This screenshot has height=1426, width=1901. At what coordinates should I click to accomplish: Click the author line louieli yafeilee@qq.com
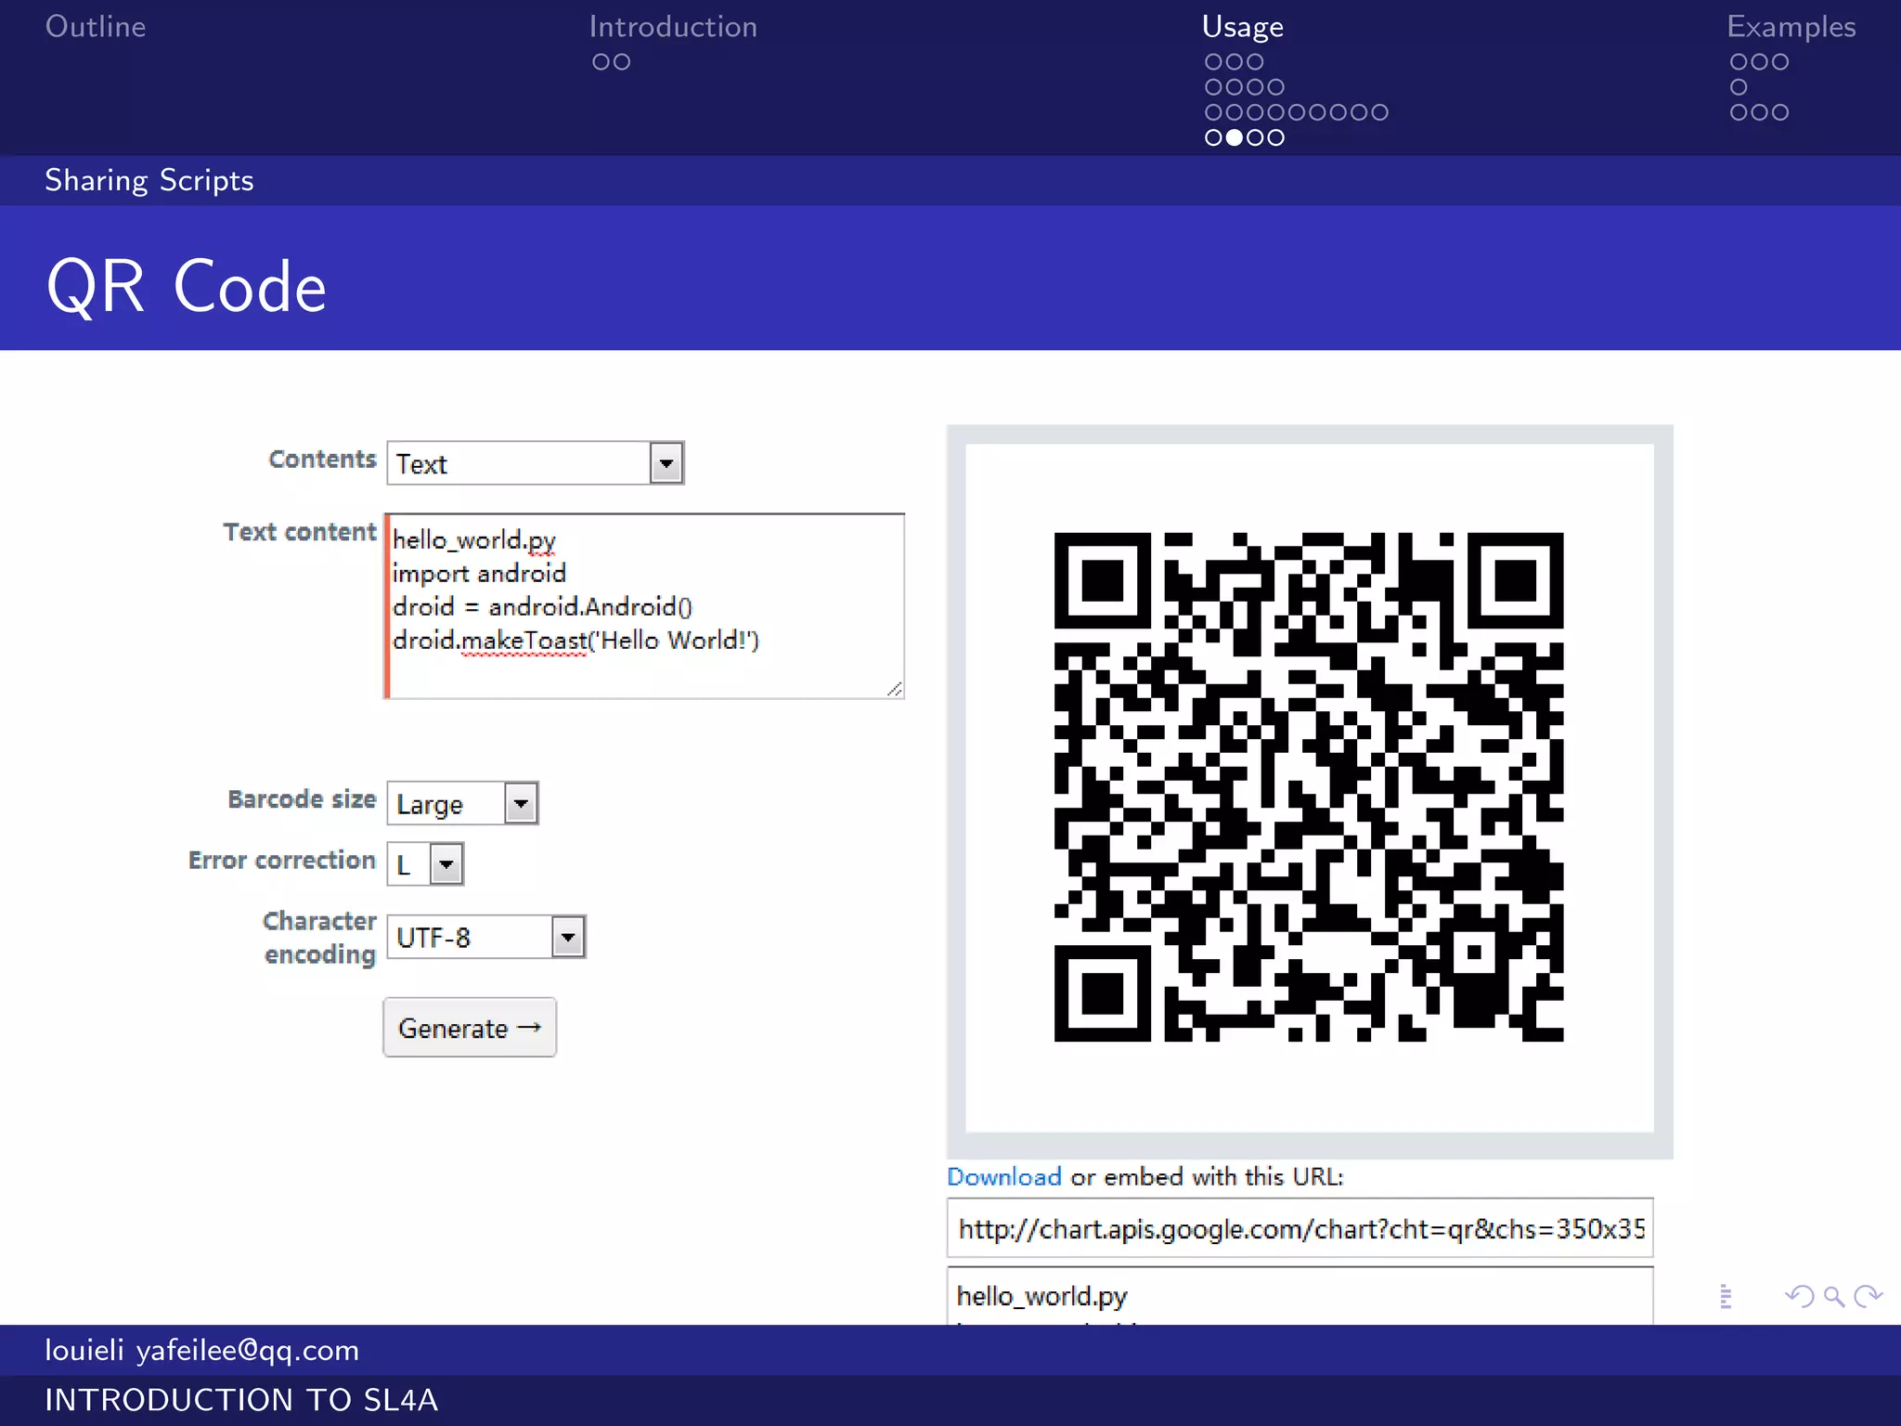pyautogui.click(x=202, y=1350)
